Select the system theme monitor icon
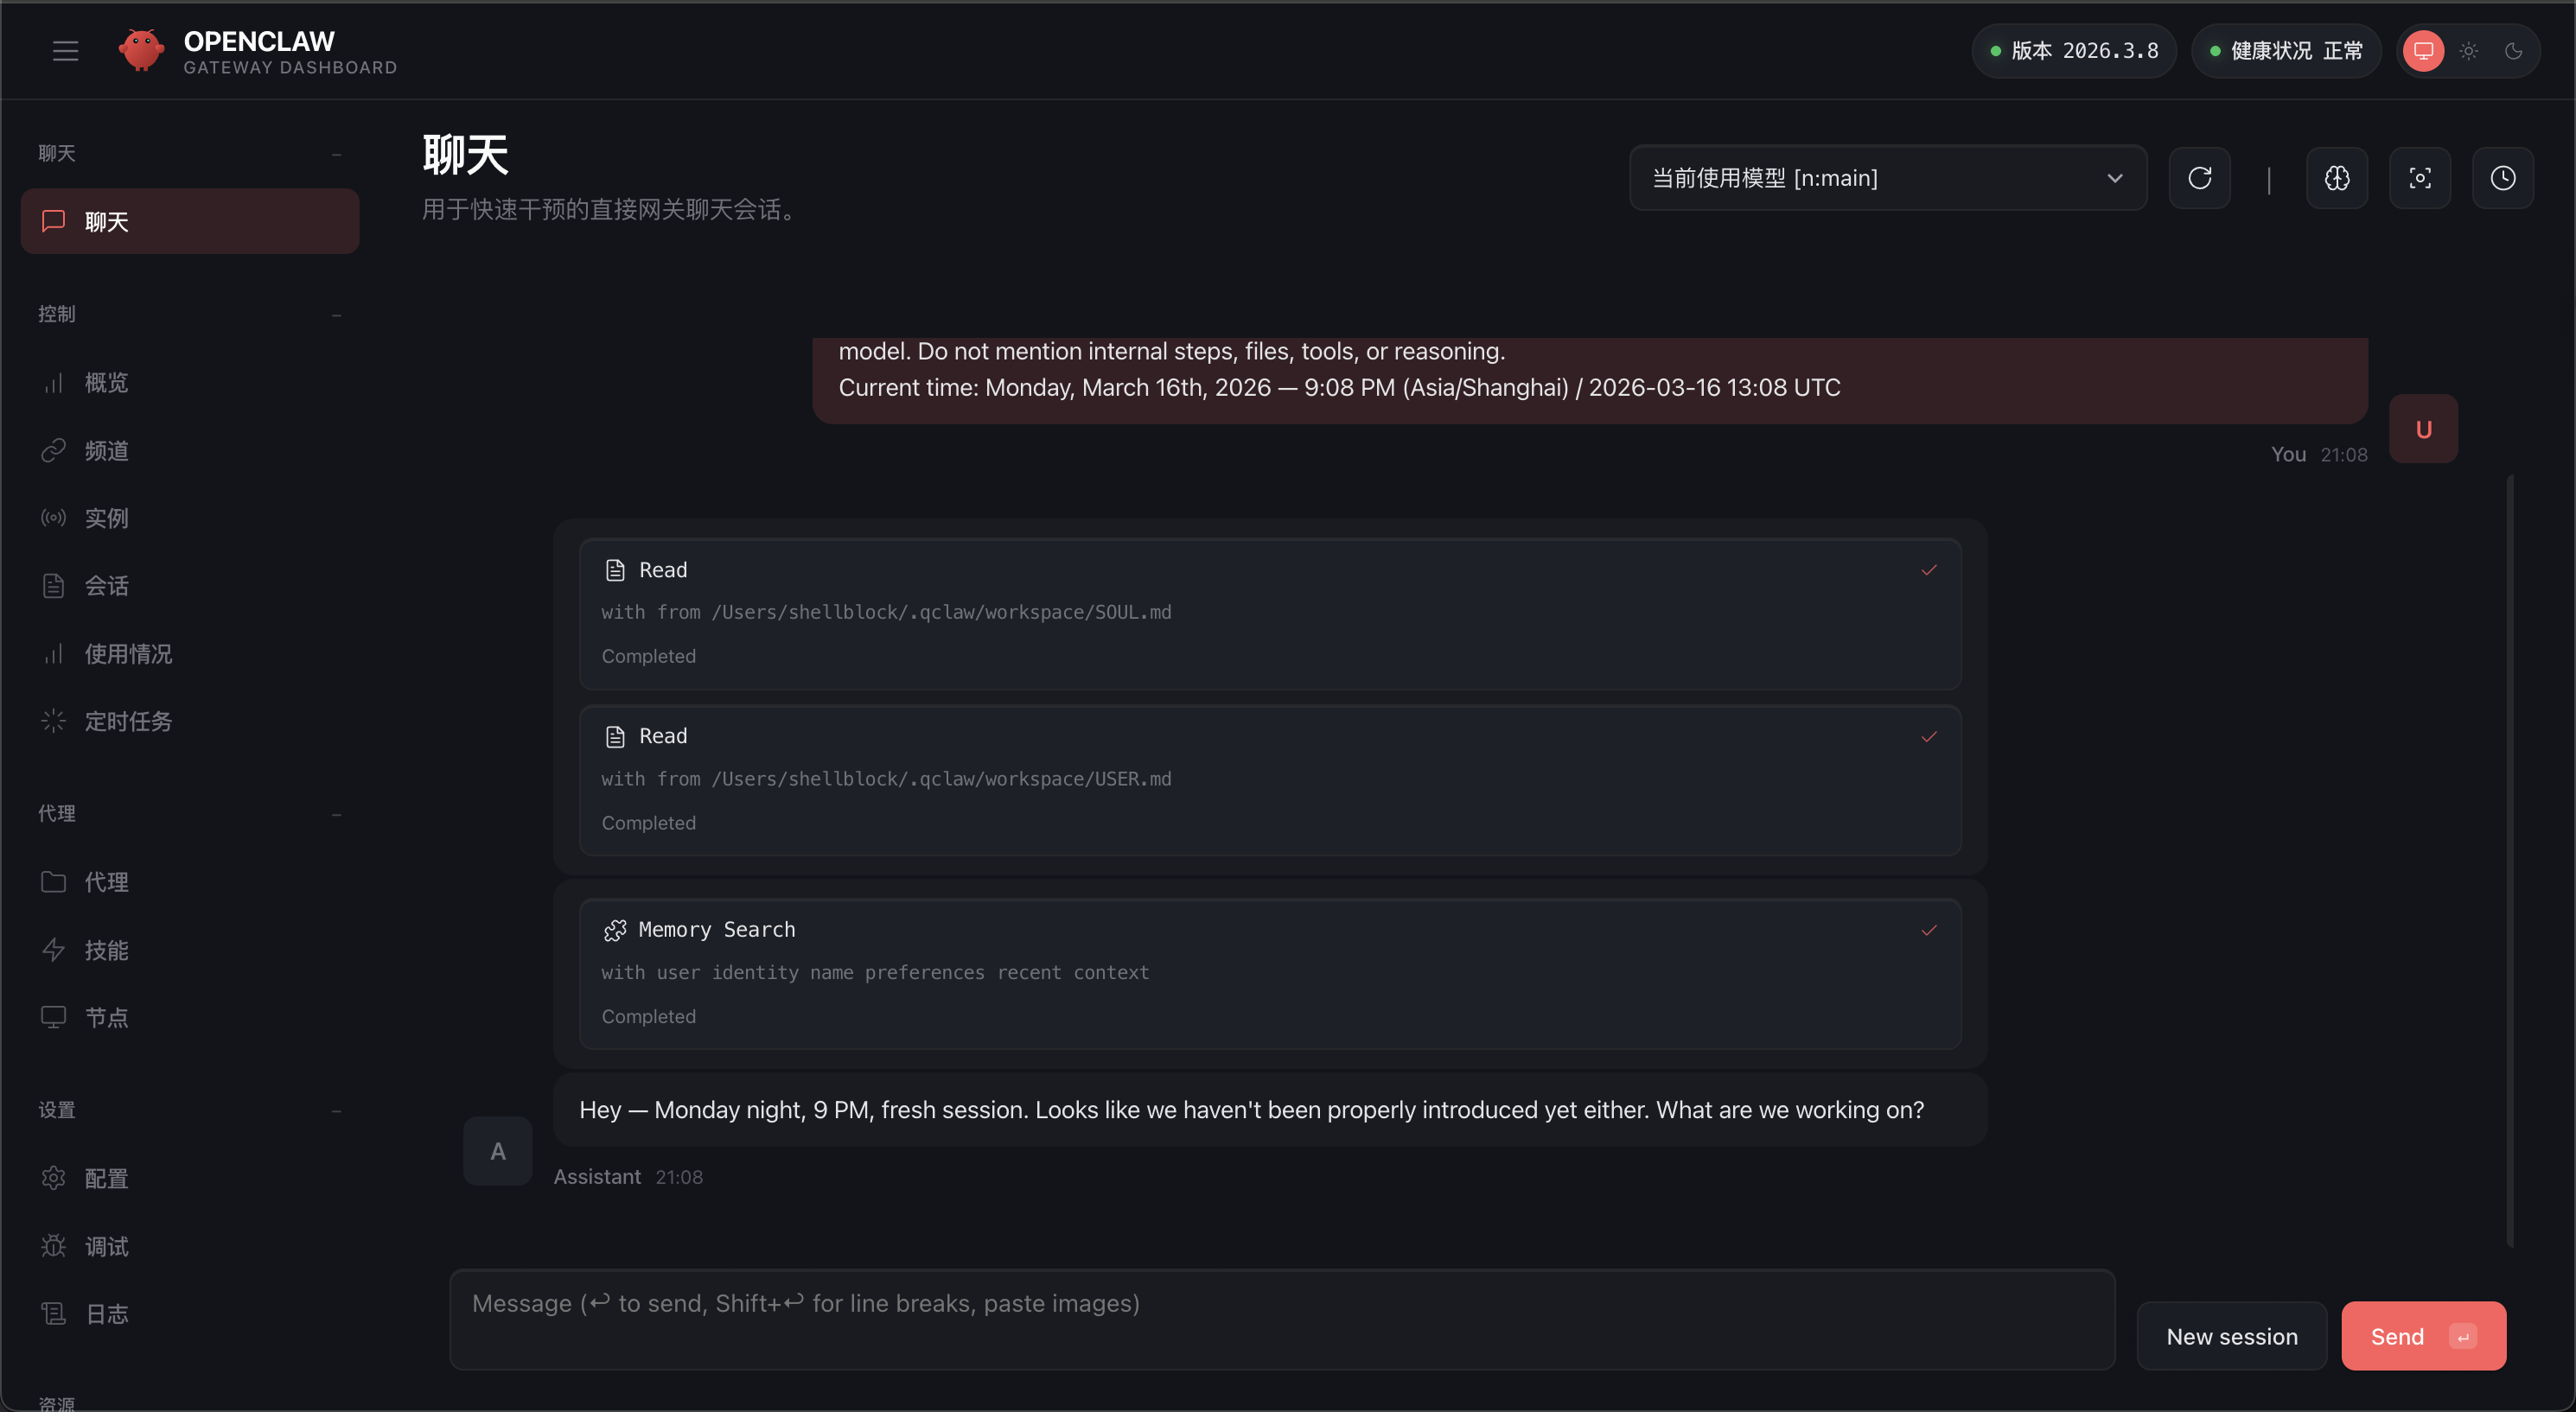Viewport: 2576px width, 1412px height. click(2423, 51)
